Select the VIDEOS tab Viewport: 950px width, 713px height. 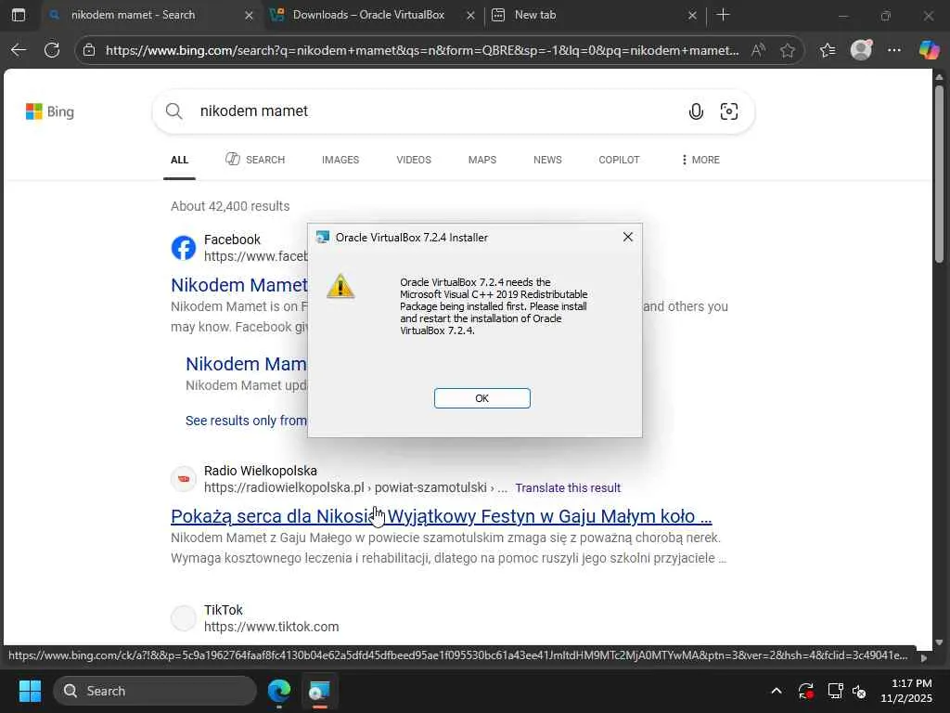pyautogui.click(x=414, y=160)
